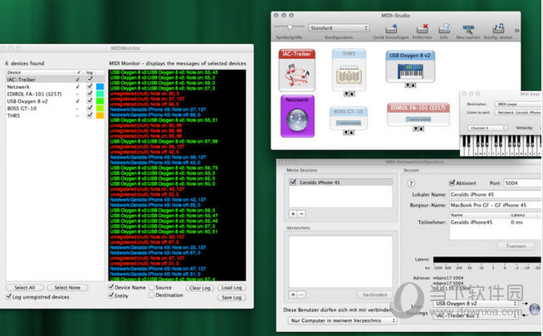Toggle the Geralds iPhone 4S session checkbox
The width and height of the screenshot is (543, 336).
[293, 182]
